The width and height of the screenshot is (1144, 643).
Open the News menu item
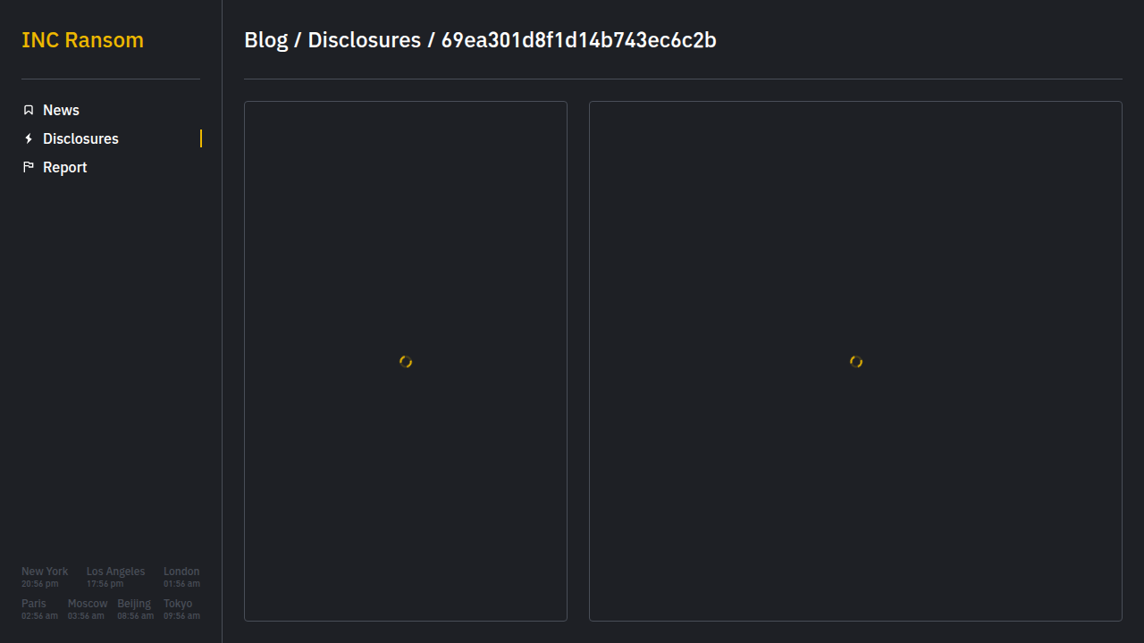point(61,110)
